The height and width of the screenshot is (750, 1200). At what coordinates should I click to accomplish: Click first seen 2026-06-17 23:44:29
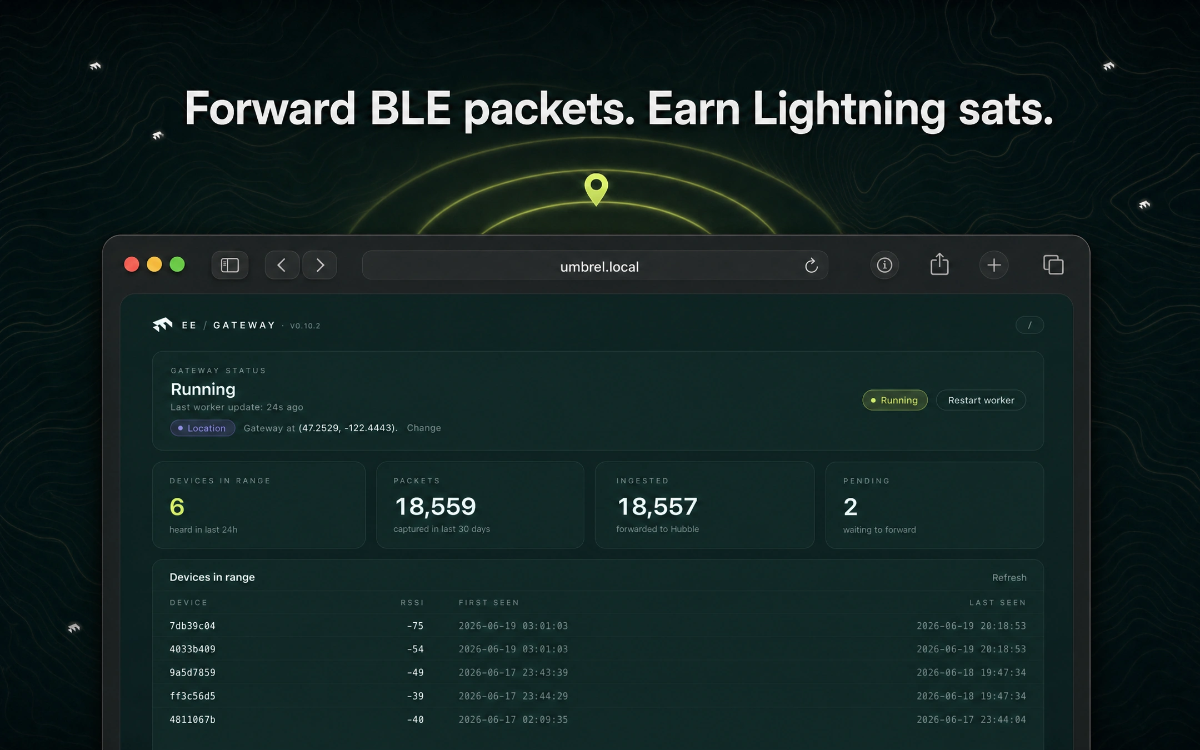point(513,696)
